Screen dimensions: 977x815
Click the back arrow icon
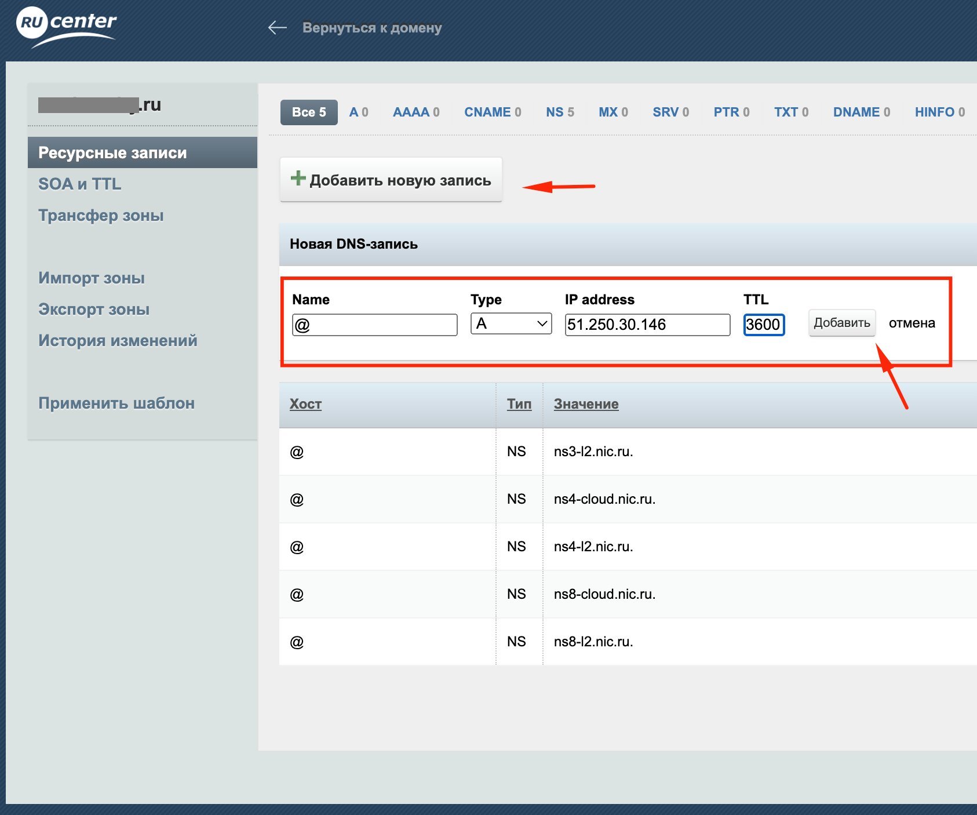coord(278,28)
